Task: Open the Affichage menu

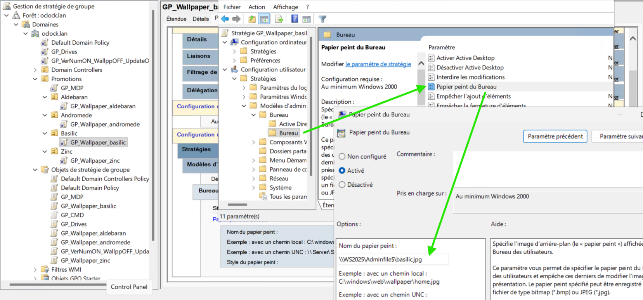Action: coord(285,7)
